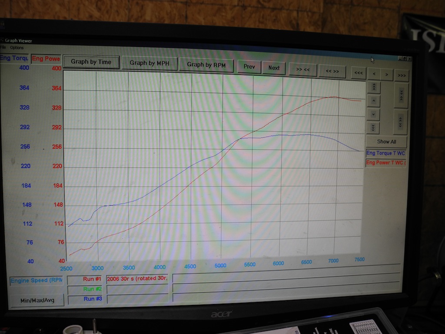Open the Options menu
This screenshot has width=445, height=334.
point(17,48)
